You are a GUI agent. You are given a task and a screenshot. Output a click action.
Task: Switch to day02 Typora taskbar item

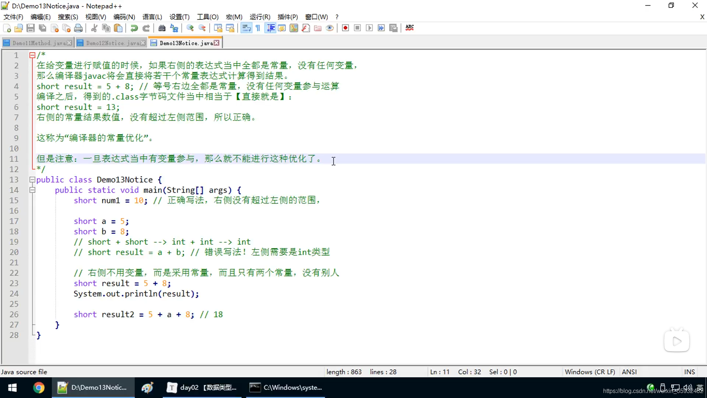(x=202, y=388)
